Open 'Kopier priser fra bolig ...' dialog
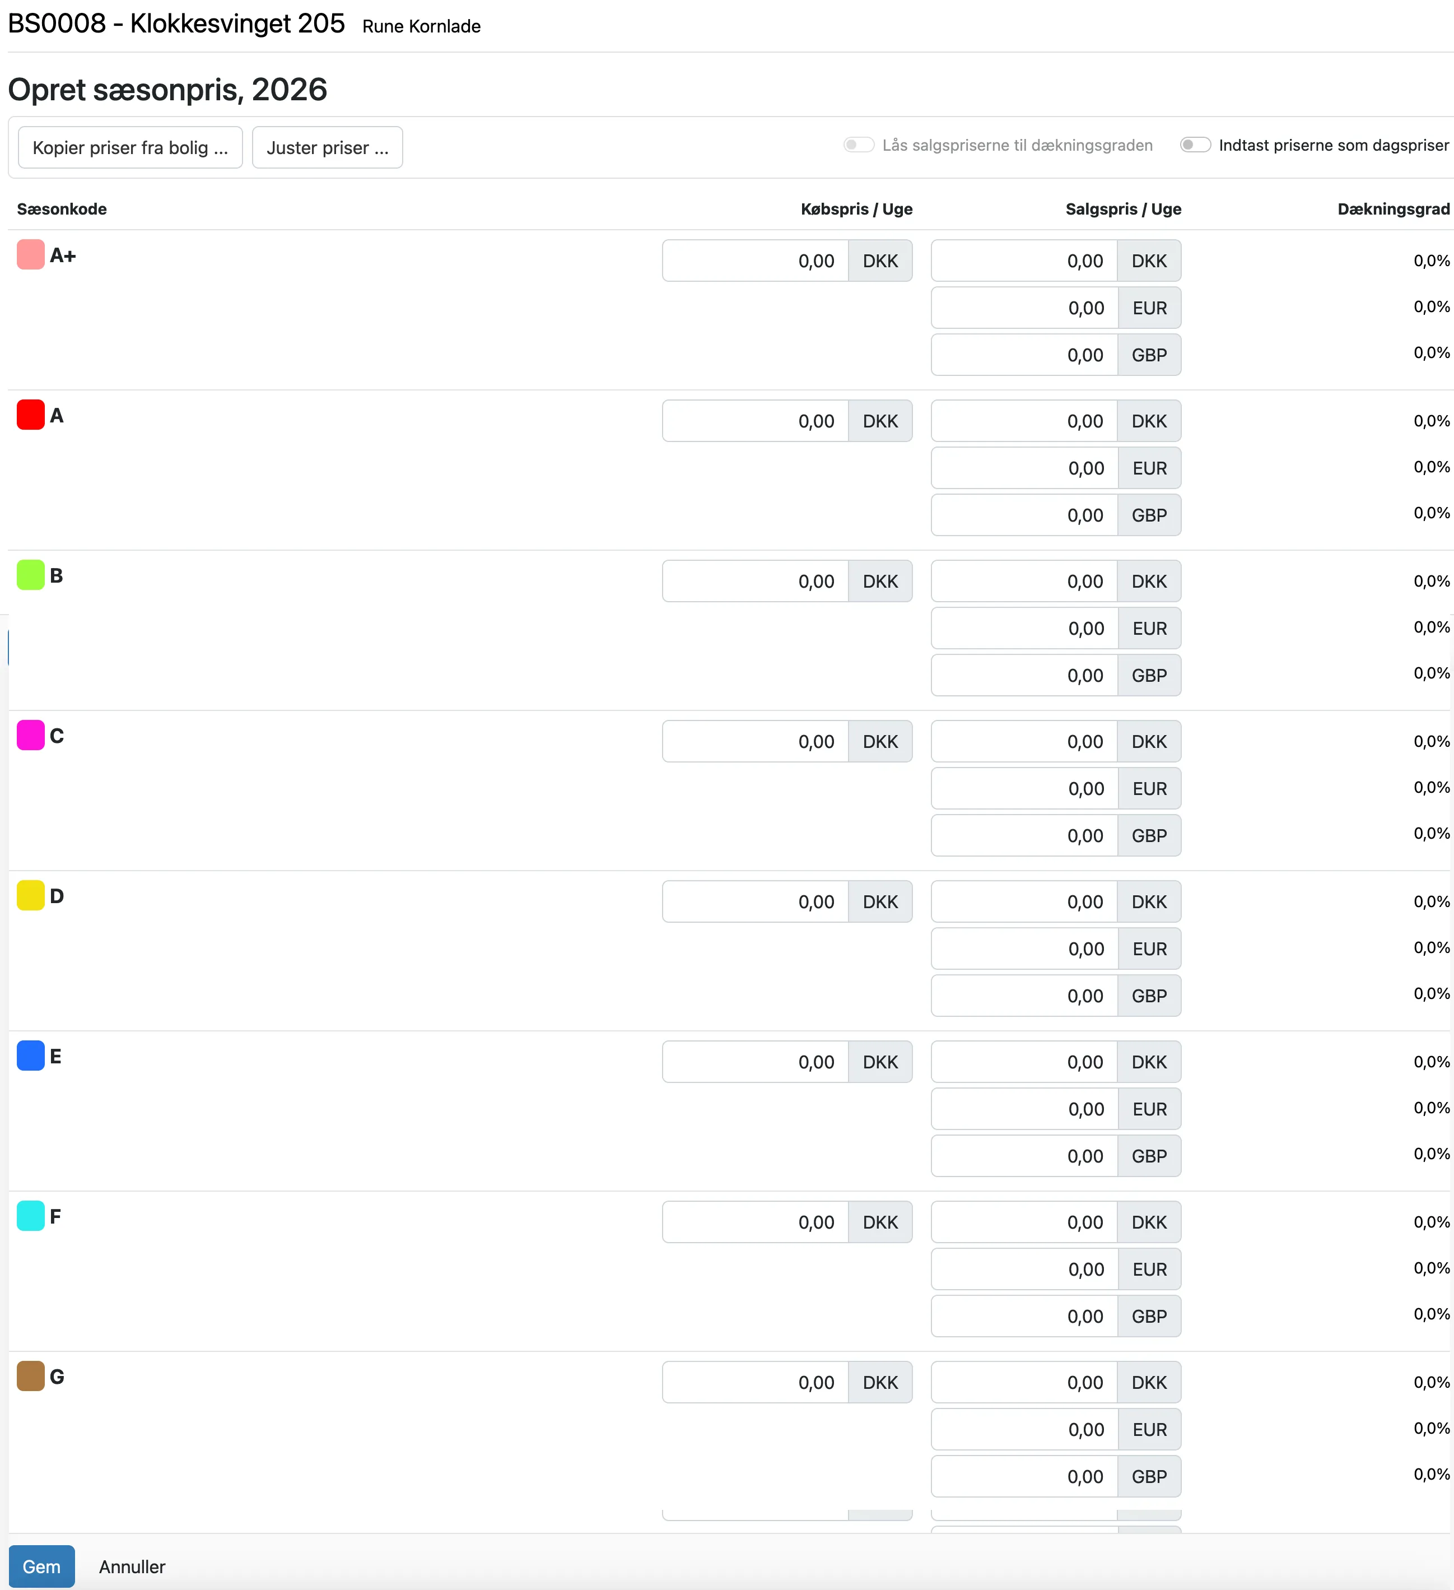This screenshot has width=1454, height=1590. (x=130, y=147)
